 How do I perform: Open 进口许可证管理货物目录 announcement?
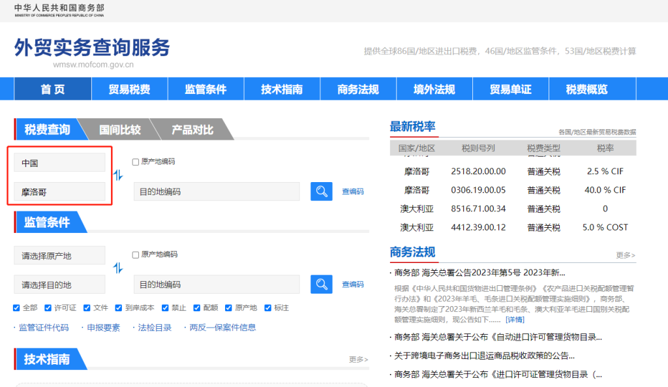pos(498,375)
